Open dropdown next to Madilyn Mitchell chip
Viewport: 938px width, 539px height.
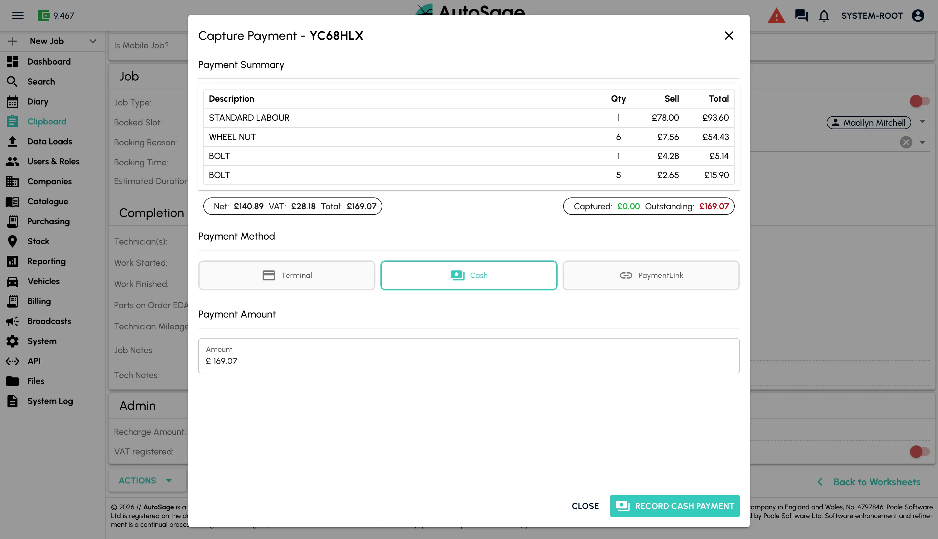[922, 121]
